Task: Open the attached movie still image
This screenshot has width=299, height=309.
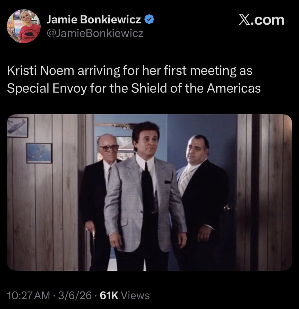Action: click(150, 192)
